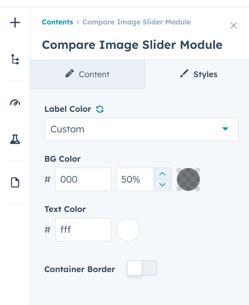The image size is (249, 305).
Task: Open the A/B test flask icon
Action: [15, 139]
